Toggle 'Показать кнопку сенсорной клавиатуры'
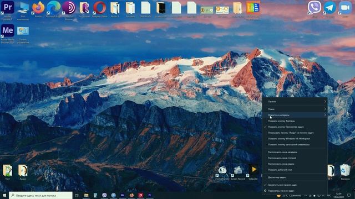The image size is (355, 199). point(295,144)
